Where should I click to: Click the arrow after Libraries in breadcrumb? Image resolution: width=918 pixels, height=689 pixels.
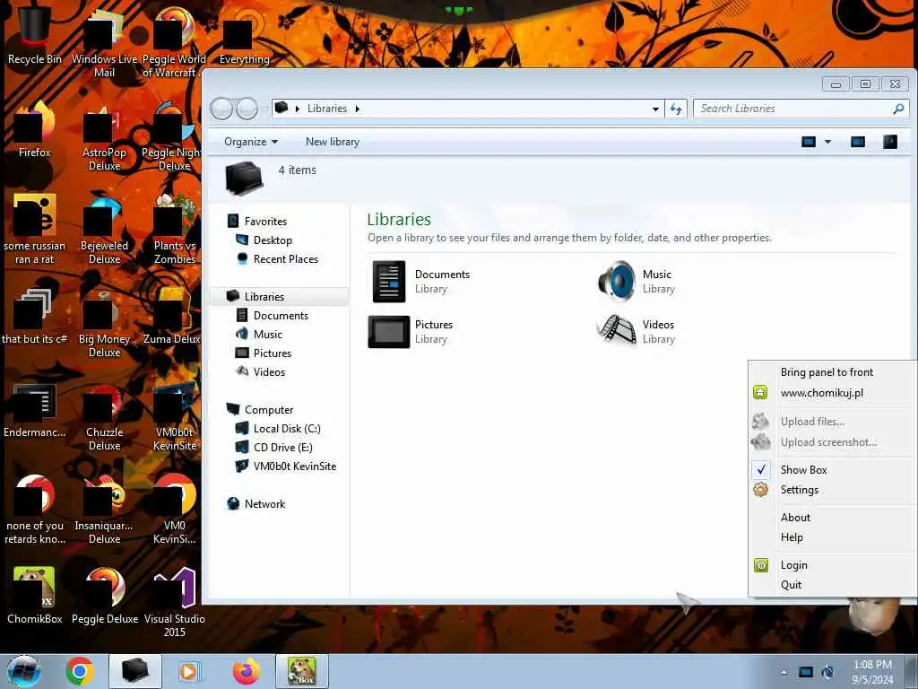pos(357,109)
